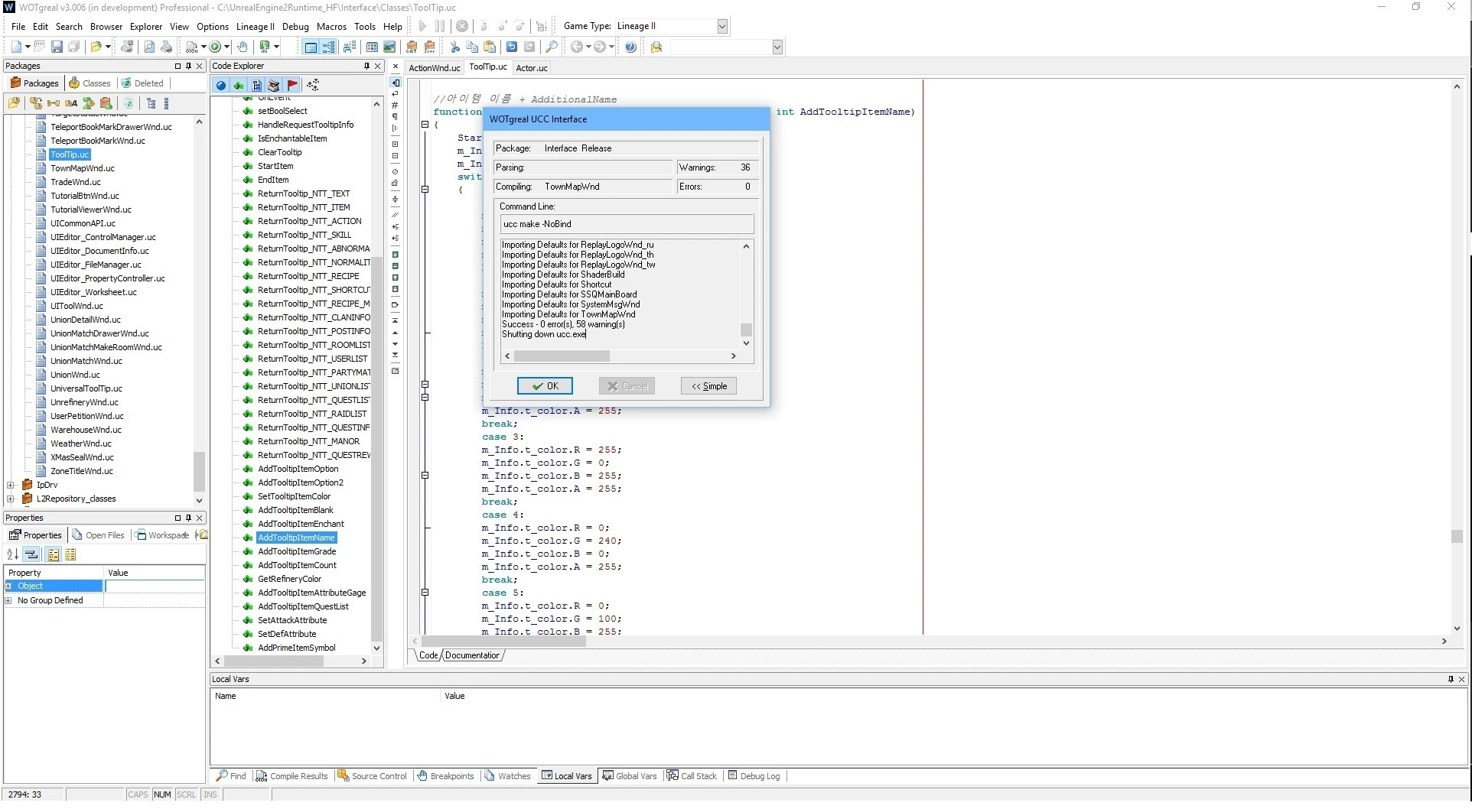Click the red flag icon in Code Explorer
The image size is (1472, 809).
click(292, 85)
